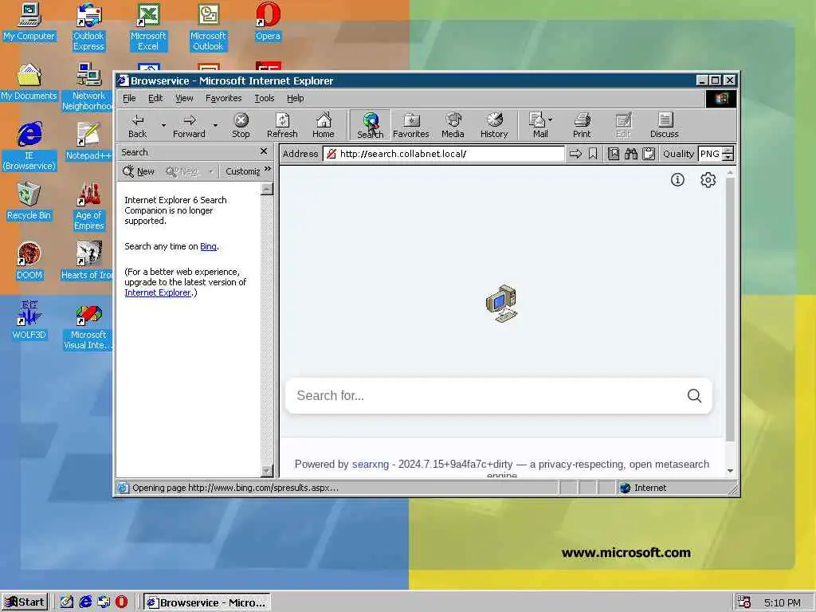Stop the page from loading

[x=241, y=125]
